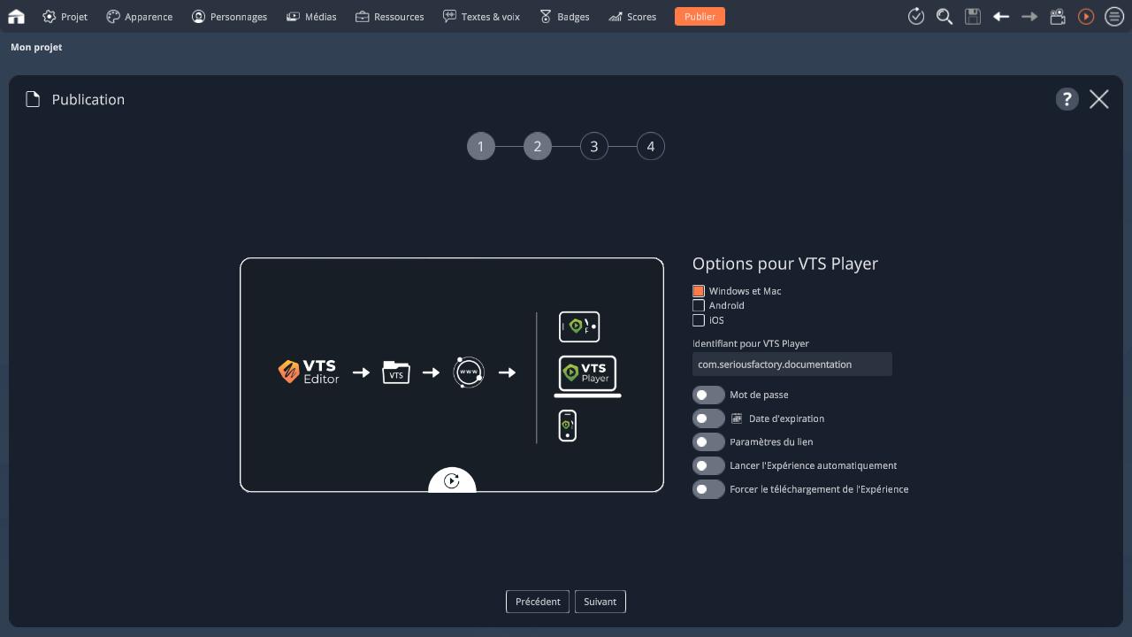Click the www globe icon in diagram
The width and height of the screenshot is (1132, 637).
click(469, 372)
